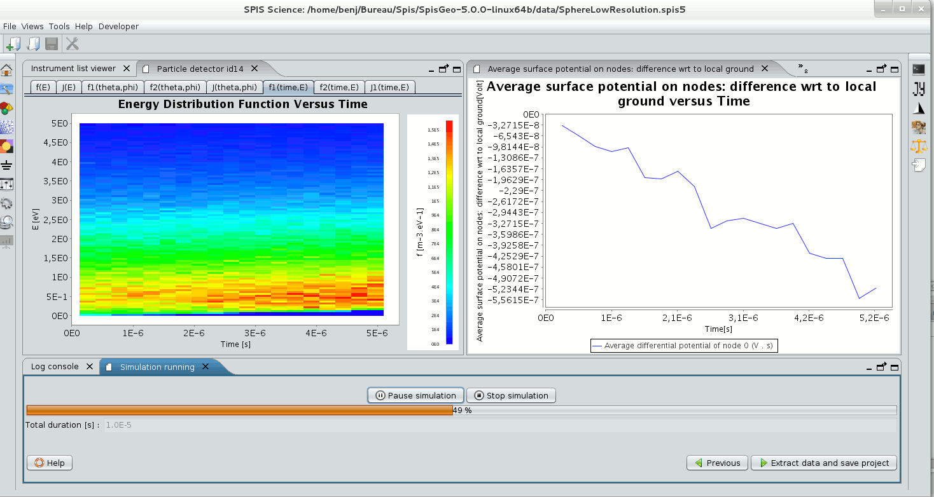Show hidden tabs via the »8 overflow indicator
This screenshot has width=934, height=497.
pos(802,69)
